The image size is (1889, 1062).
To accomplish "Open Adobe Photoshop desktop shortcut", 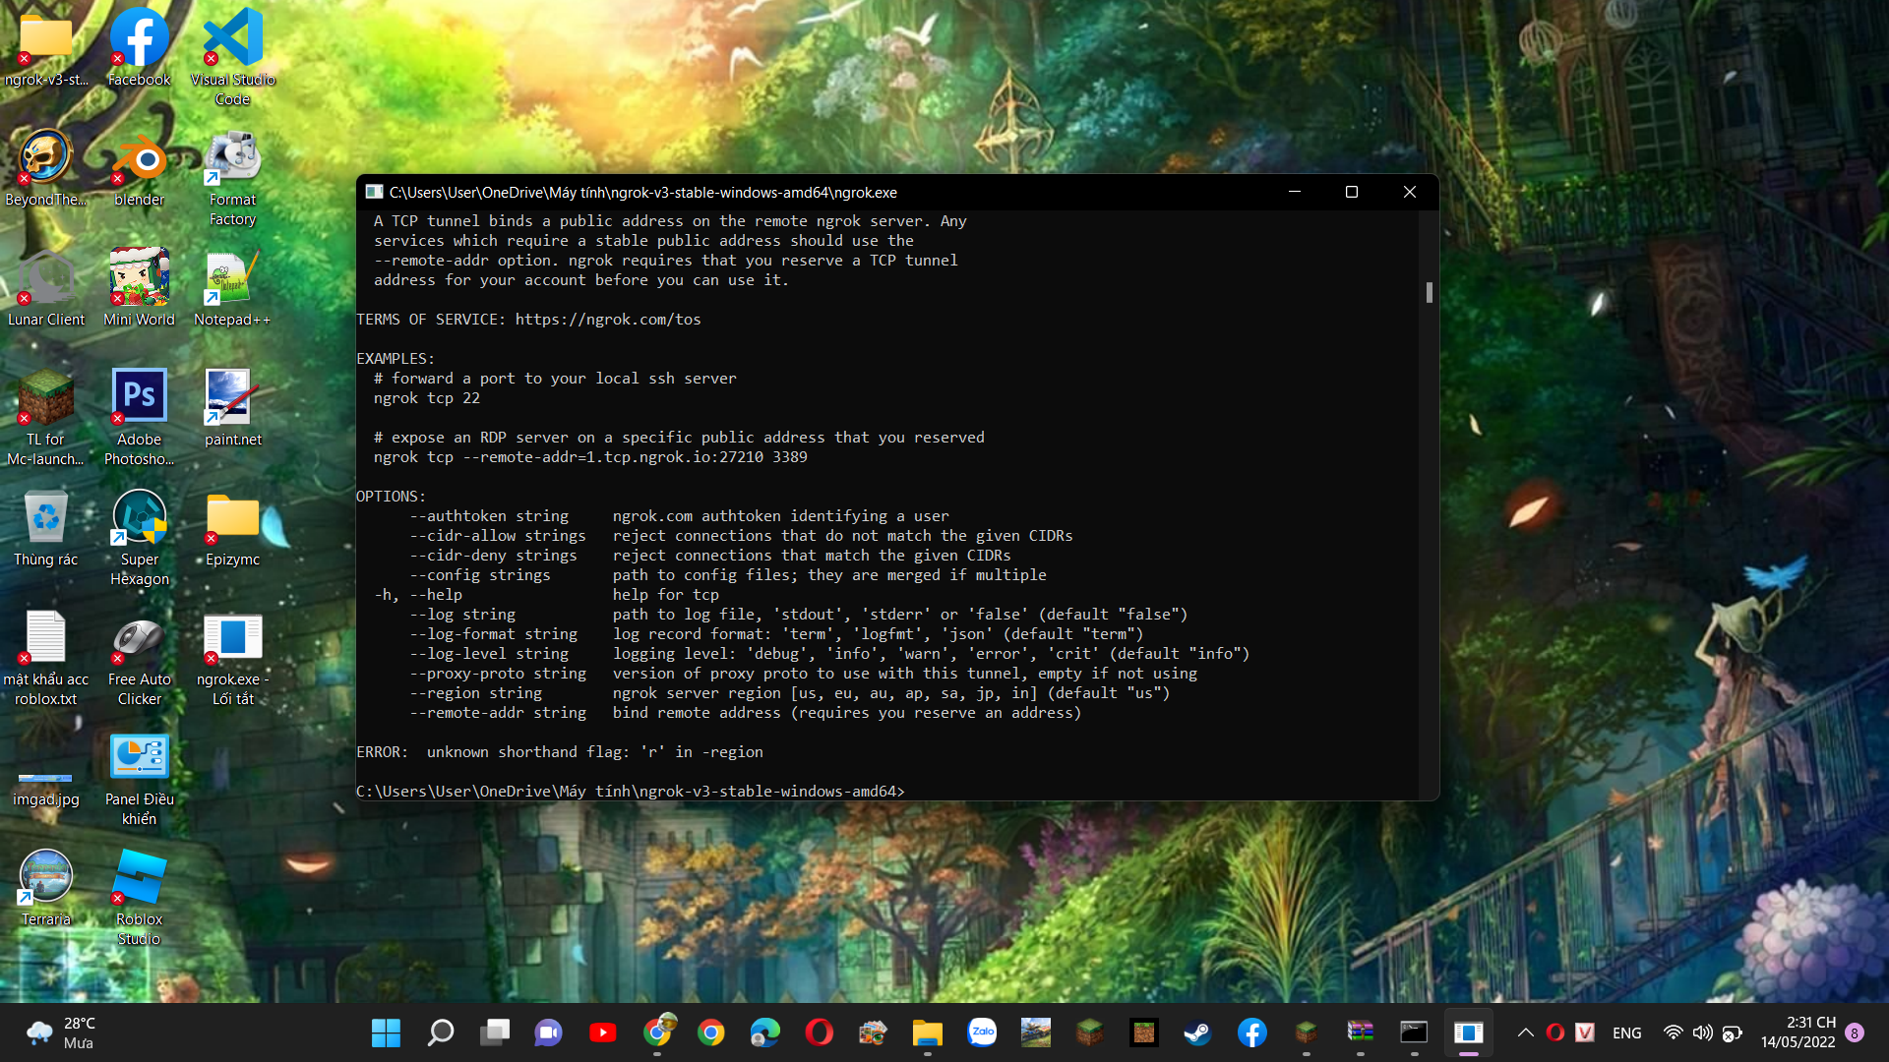I will click(x=139, y=397).
